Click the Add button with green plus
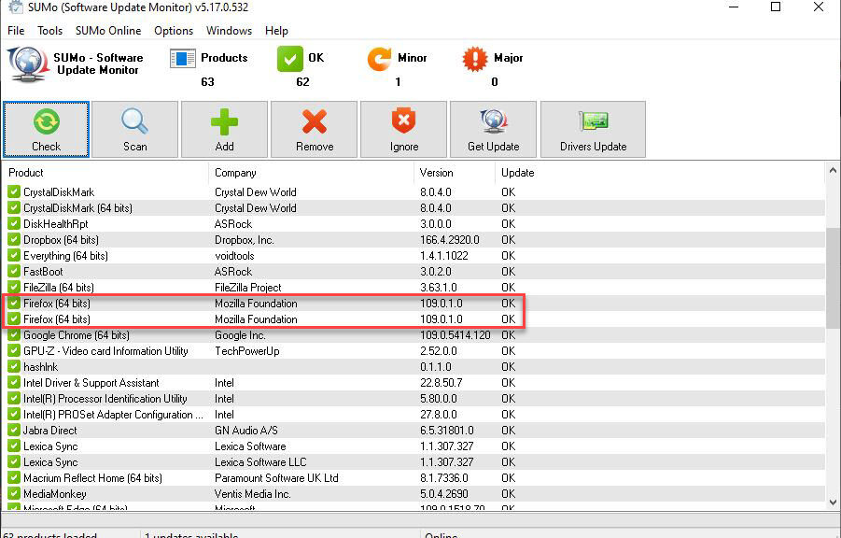The image size is (841, 538). coord(224,130)
